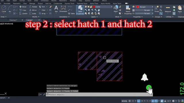This screenshot has height=103, width=184.
Task: Select the Ellipse draw tool
Action: (x=14, y=10)
